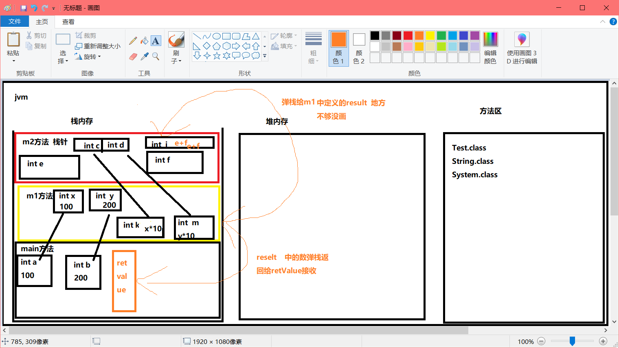Viewport: 619px width, 348px height.
Task: Choose the Oval shape
Action: tap(217, 36)
